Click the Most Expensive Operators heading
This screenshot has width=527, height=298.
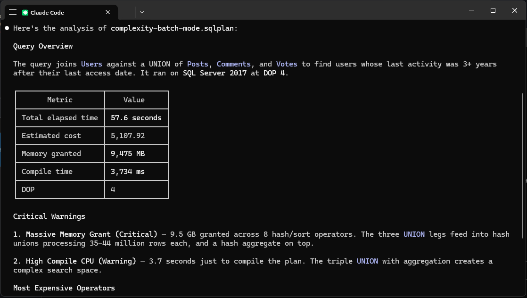coord(64,288)
